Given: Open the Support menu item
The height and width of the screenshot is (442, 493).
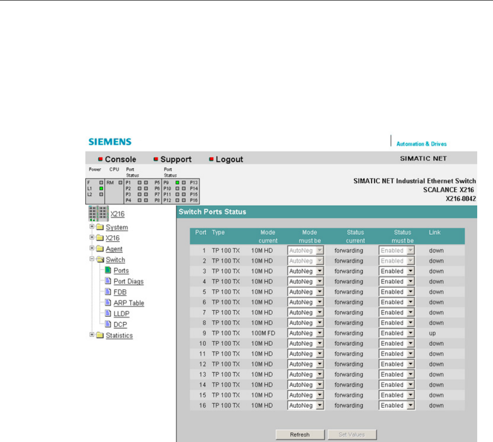Looking at the screenshot, I should click(176, 159).
